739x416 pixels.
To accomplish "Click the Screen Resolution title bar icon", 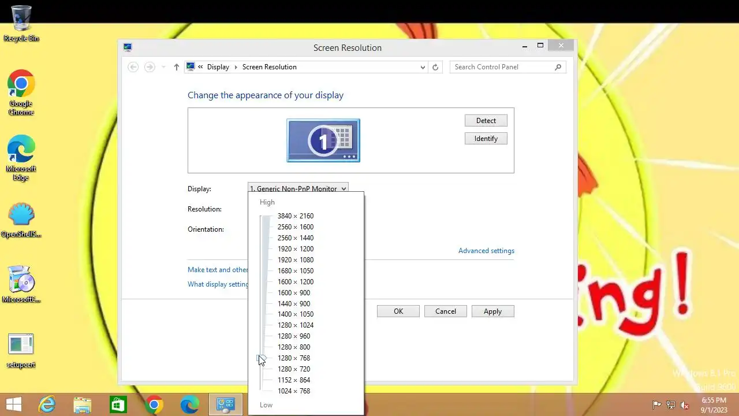I will [128, 47].
